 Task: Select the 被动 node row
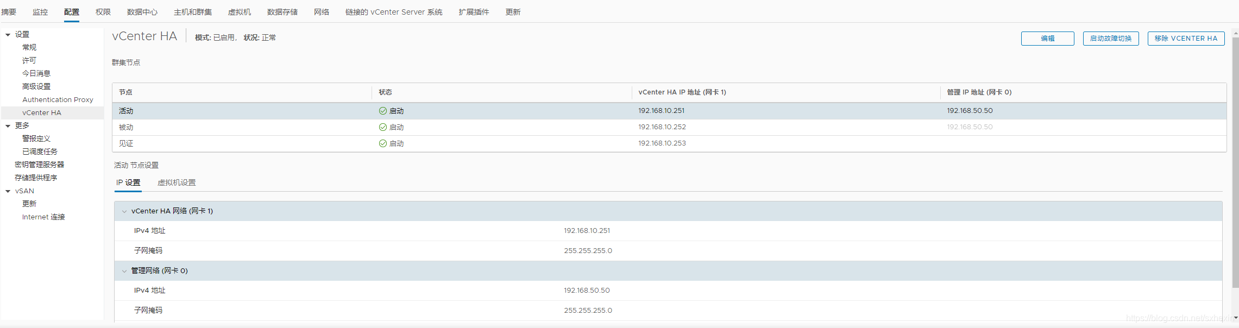tap(669, 127)
